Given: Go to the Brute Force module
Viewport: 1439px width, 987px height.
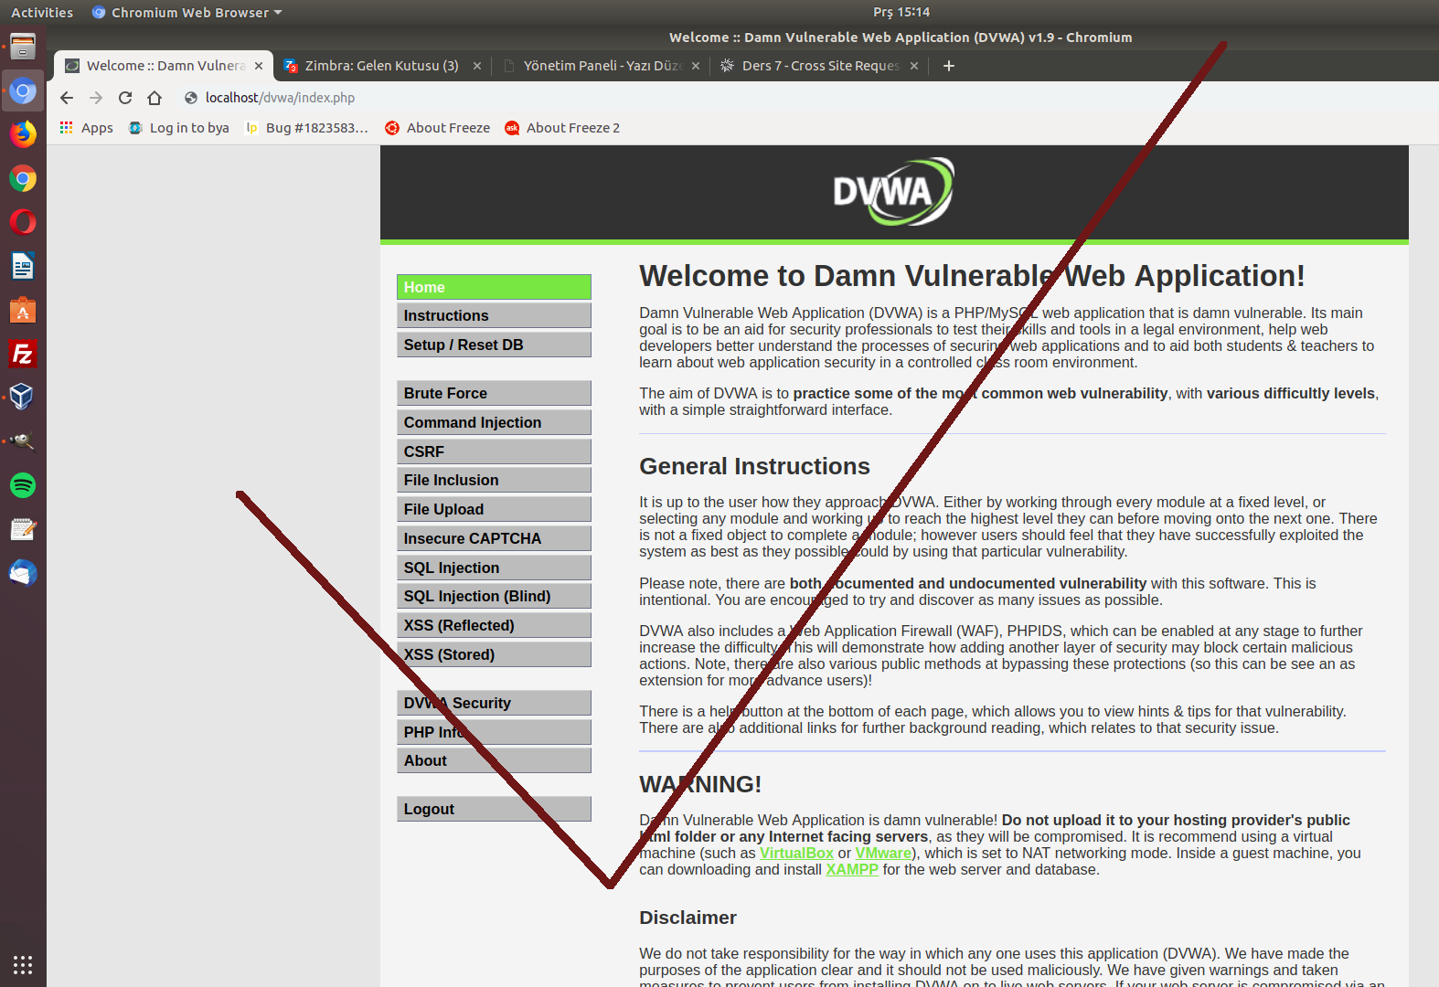Looking at the screenshot, I should click(x=494, y=393).
